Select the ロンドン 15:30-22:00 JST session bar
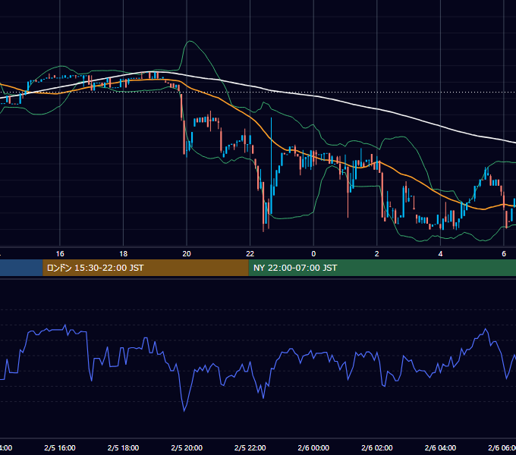 click(146, 268)
